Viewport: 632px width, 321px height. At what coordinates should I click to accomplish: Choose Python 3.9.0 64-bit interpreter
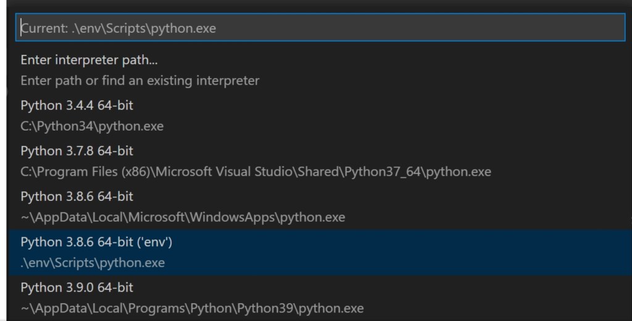pos(77,288)
